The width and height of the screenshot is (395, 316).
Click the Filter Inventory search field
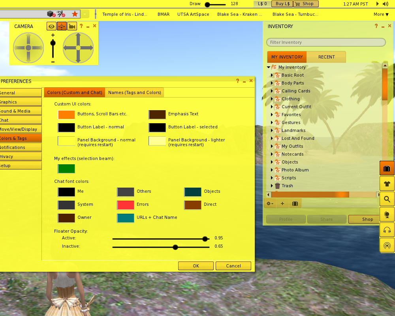(x=326, y=42)
